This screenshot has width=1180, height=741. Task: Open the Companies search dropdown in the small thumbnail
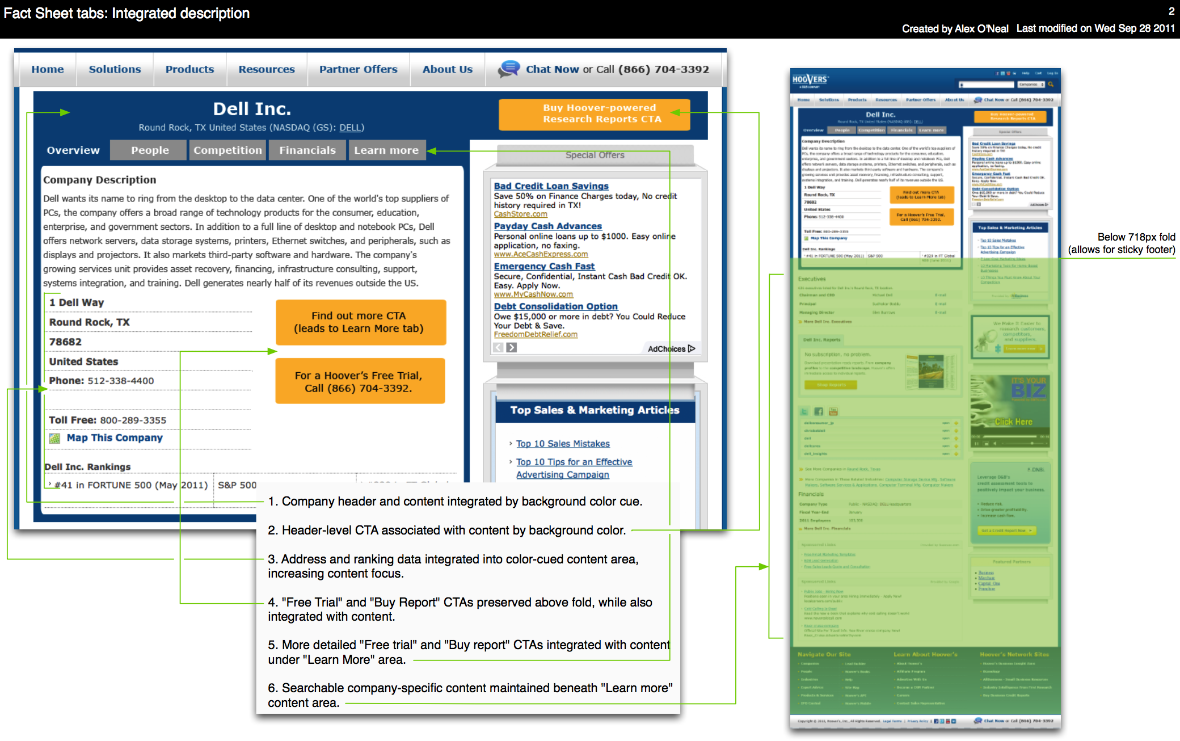pos(1031,85)
